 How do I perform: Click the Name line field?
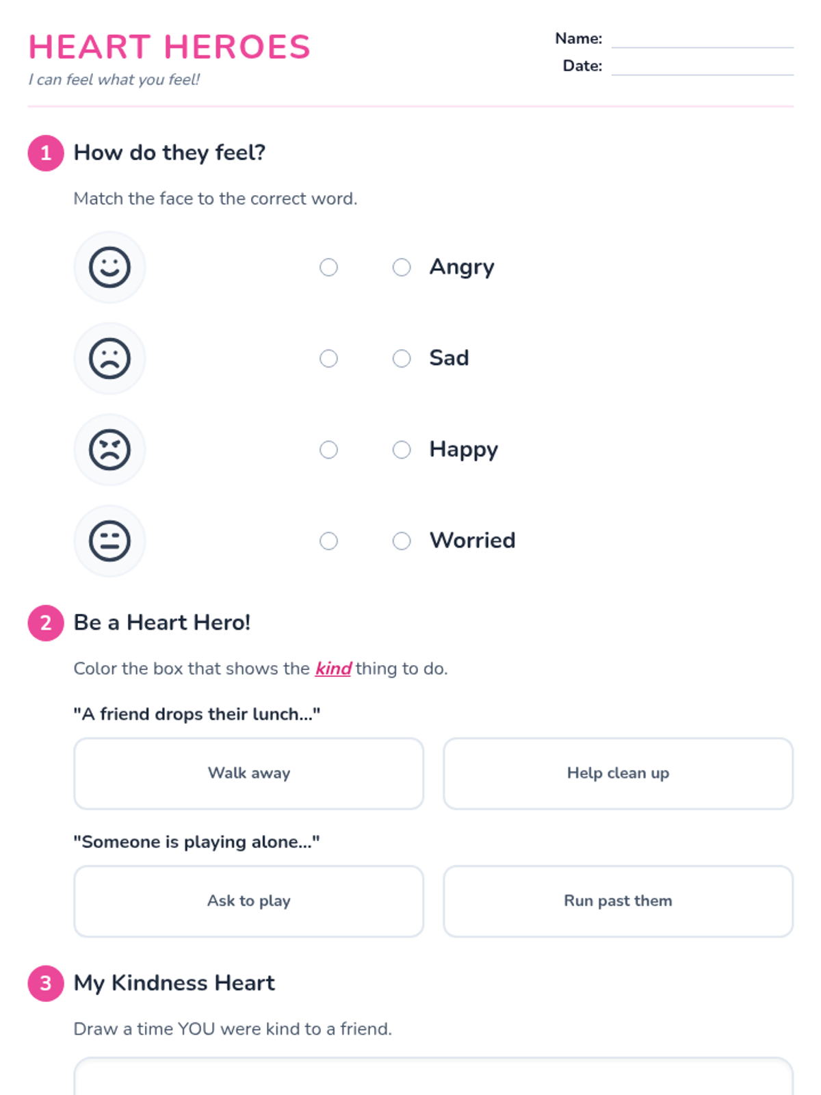tap(702, 39)
